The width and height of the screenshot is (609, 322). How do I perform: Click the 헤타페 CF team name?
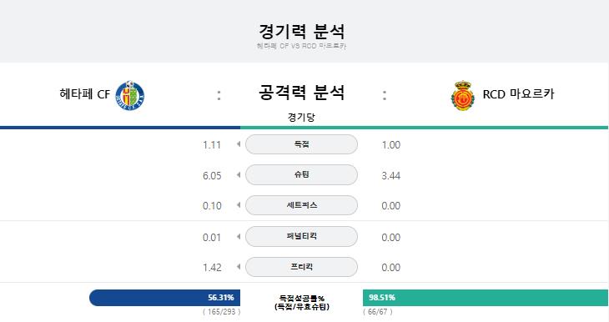pos(84,94)
